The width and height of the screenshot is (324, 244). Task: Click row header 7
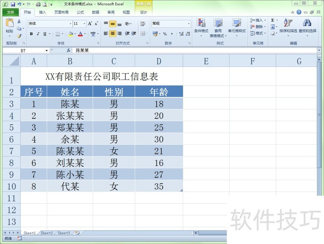click(11, 151)
